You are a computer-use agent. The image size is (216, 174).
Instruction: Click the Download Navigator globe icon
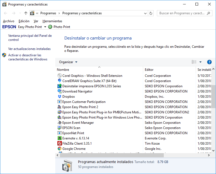pyautogui.click(x=60, y=91)
